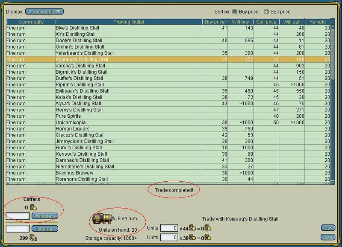Select Damned's Distilling Stall row
The width and height of the screenshot is (342, 247).
[x=168, y=160]
